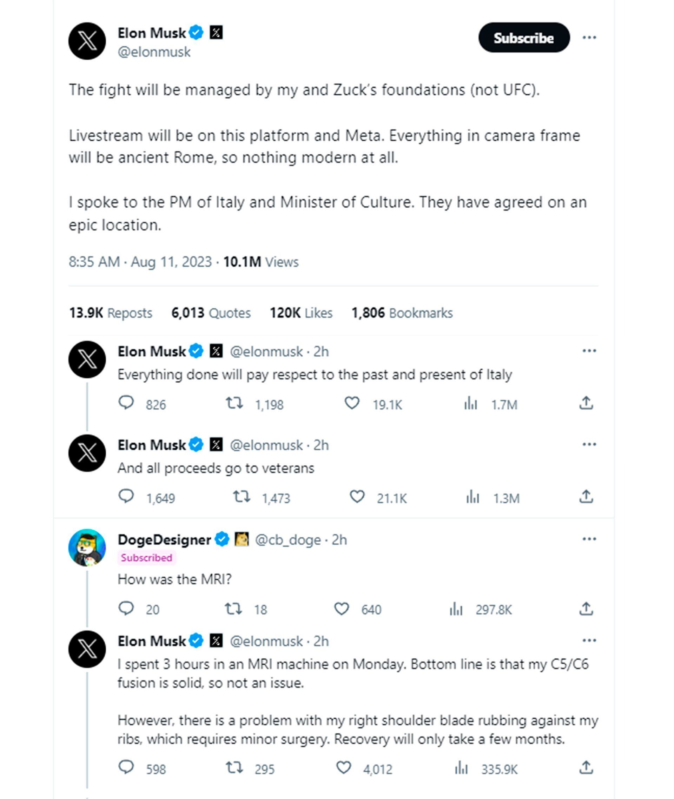Image resolution: width=674 pixels, height=799 pixels.
Task: Click the Subscribe button on the main post
Action: (x=523, y=38)
